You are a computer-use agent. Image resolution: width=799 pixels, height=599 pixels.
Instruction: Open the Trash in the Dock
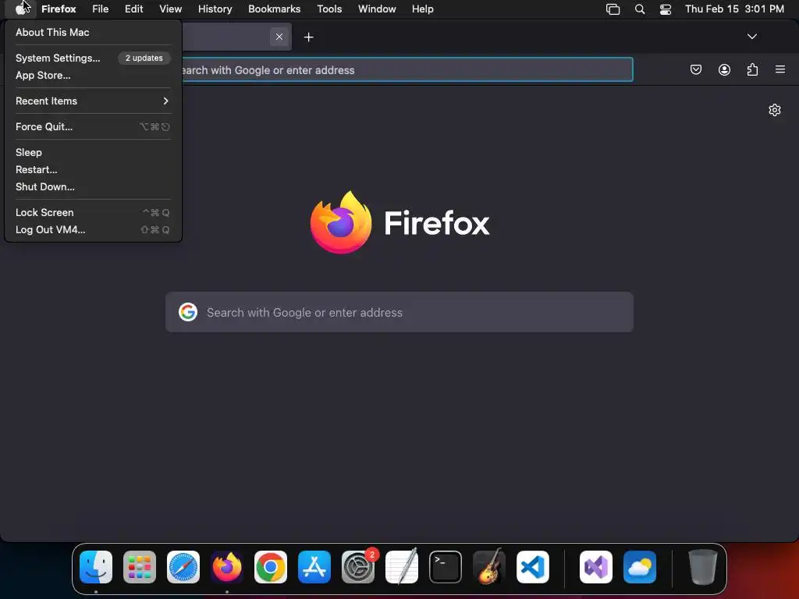(703, 567)
